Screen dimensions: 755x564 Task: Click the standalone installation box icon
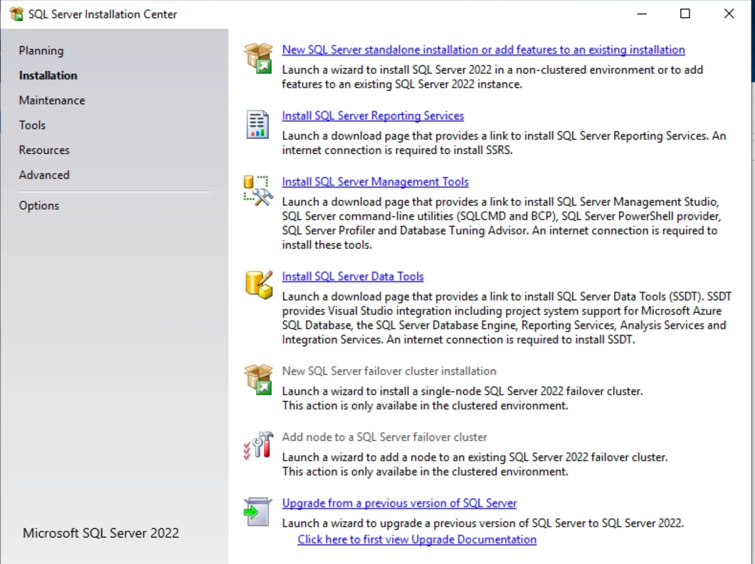coord(258,58)
